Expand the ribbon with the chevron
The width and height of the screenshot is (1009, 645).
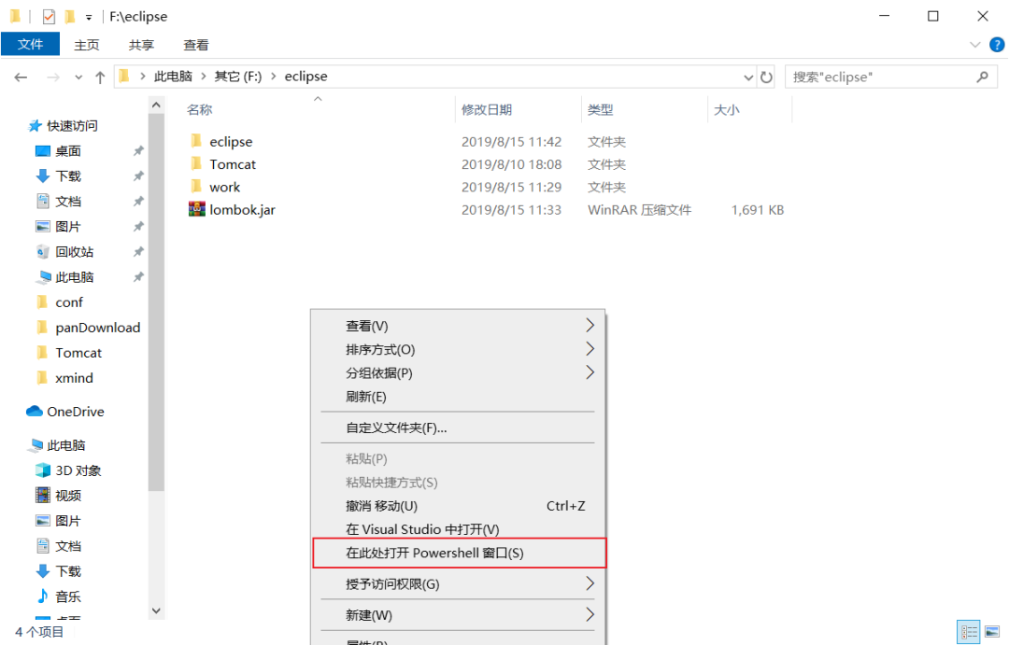pyautogui.click(x=974, y=45)
